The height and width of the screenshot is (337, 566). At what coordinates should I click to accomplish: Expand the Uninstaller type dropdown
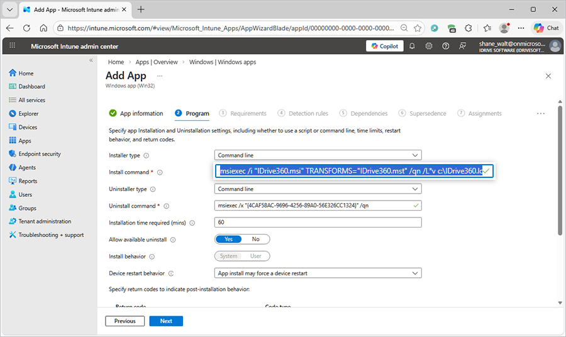pos(318,189)
